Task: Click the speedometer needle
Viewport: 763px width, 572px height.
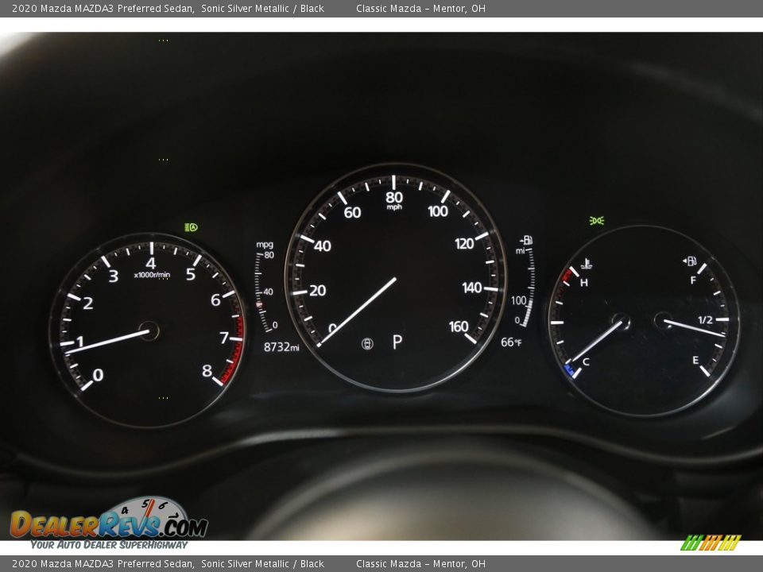Action: (358, 311)
